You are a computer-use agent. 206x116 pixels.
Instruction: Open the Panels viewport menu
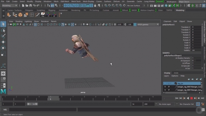[54, 21]
